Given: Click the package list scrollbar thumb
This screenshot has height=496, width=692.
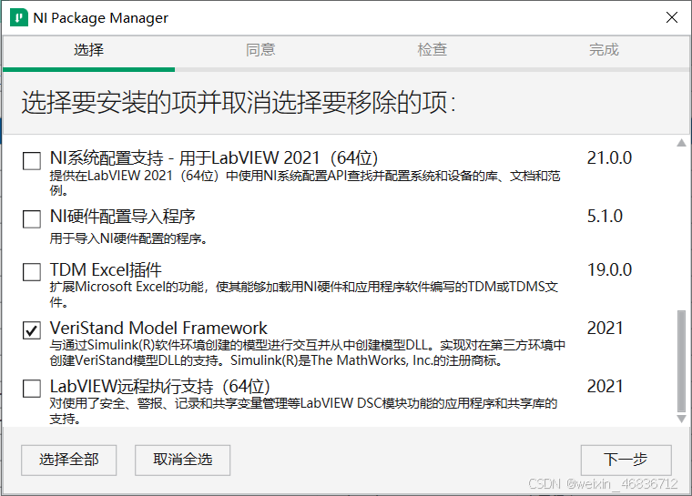Looking at the screenshot, I should coord(681,361).
